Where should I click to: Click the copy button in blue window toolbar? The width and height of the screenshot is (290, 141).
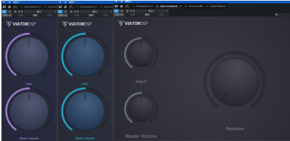coord(91,15)
